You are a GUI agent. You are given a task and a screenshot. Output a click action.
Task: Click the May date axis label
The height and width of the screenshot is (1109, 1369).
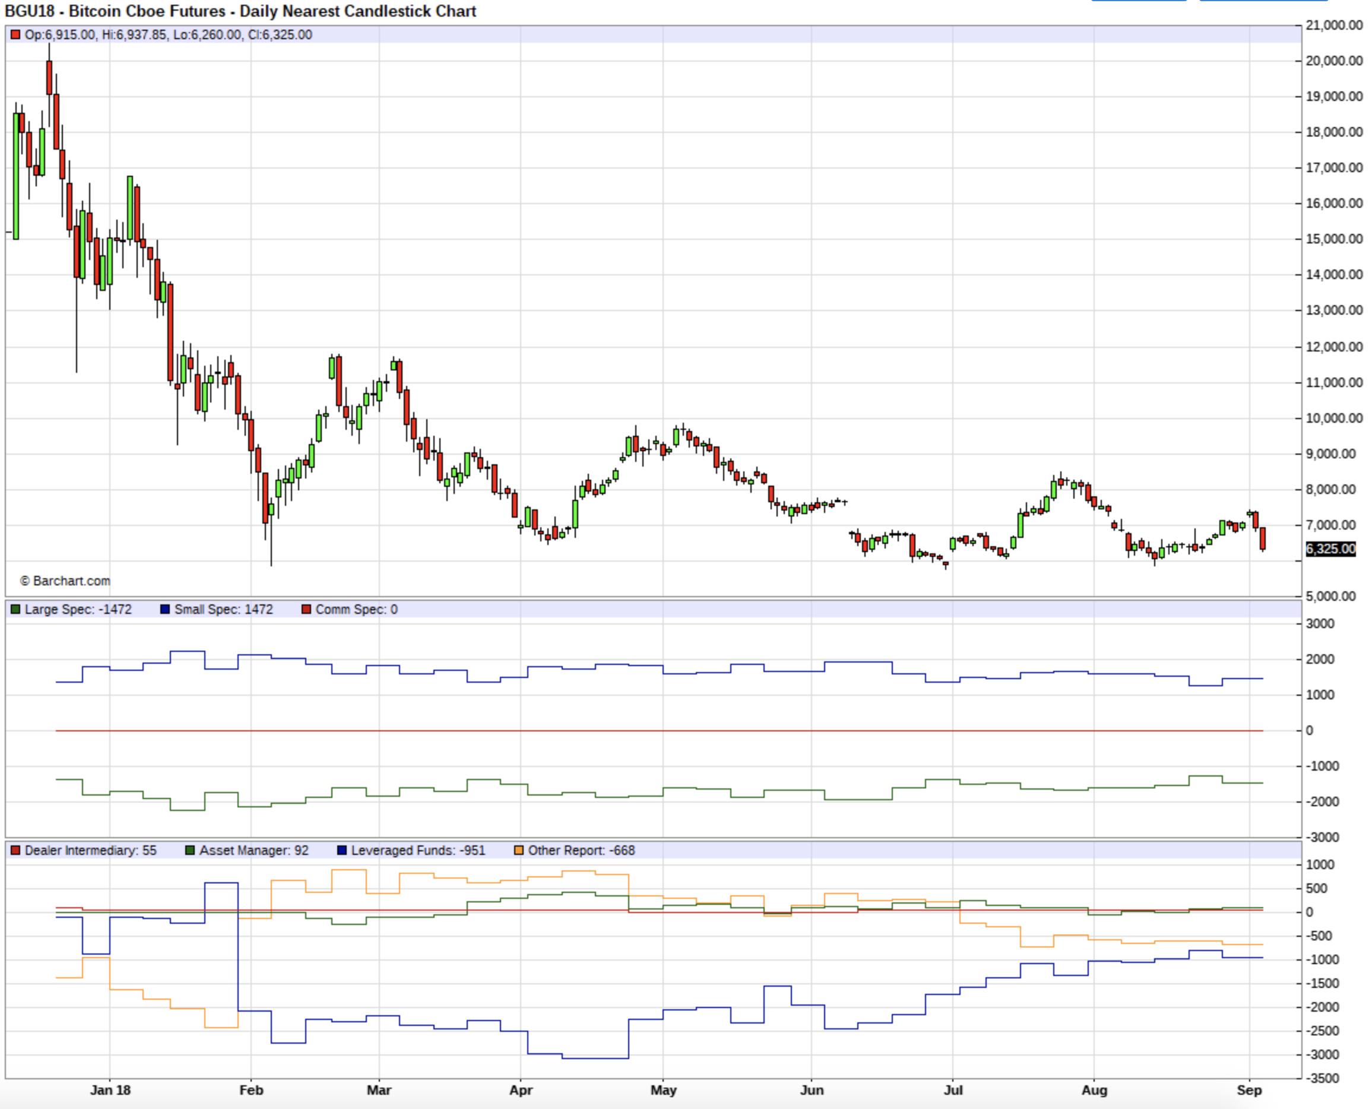(x=663, y=1090)
